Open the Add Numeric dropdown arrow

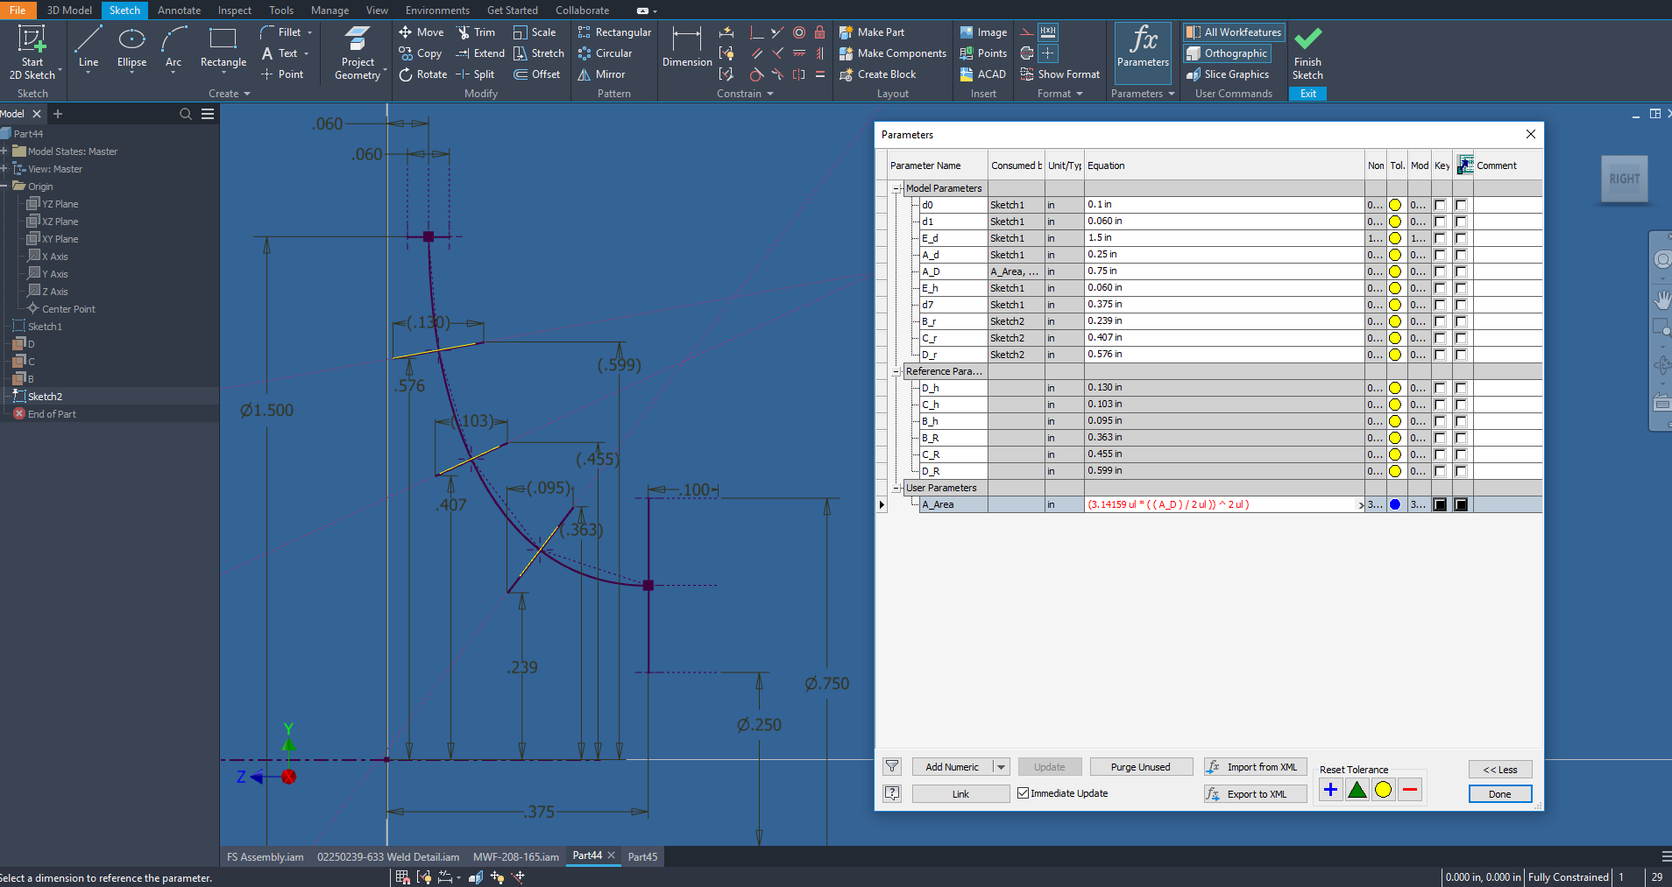(1002, 767)
